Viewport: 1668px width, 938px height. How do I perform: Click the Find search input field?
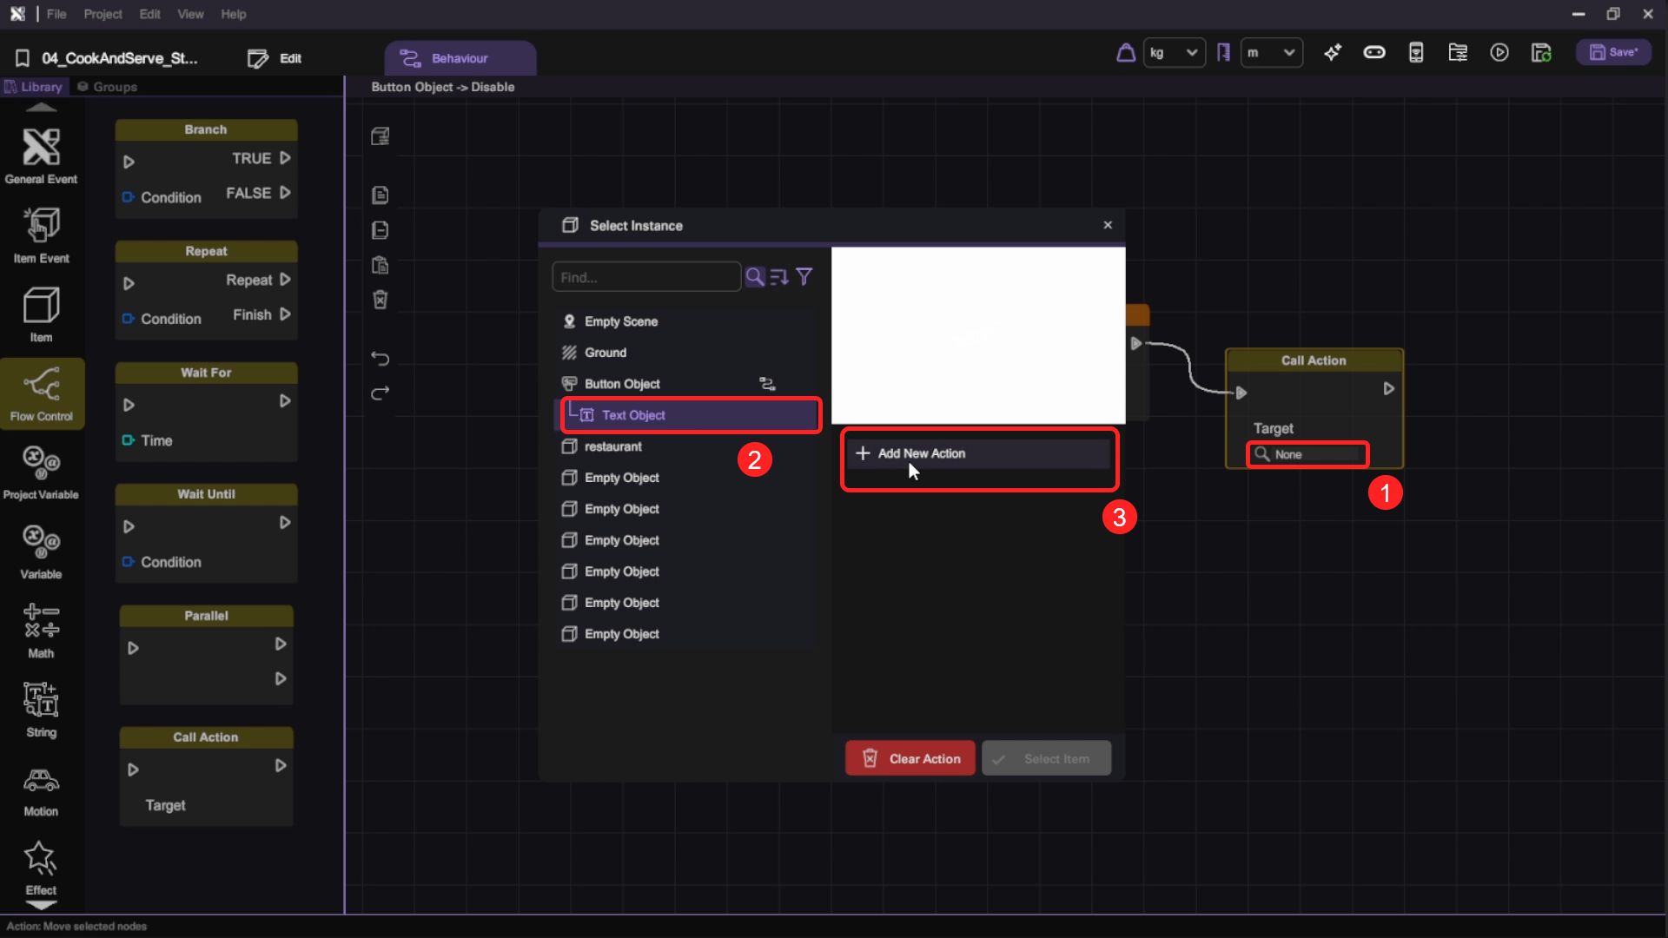pos(645,277)
